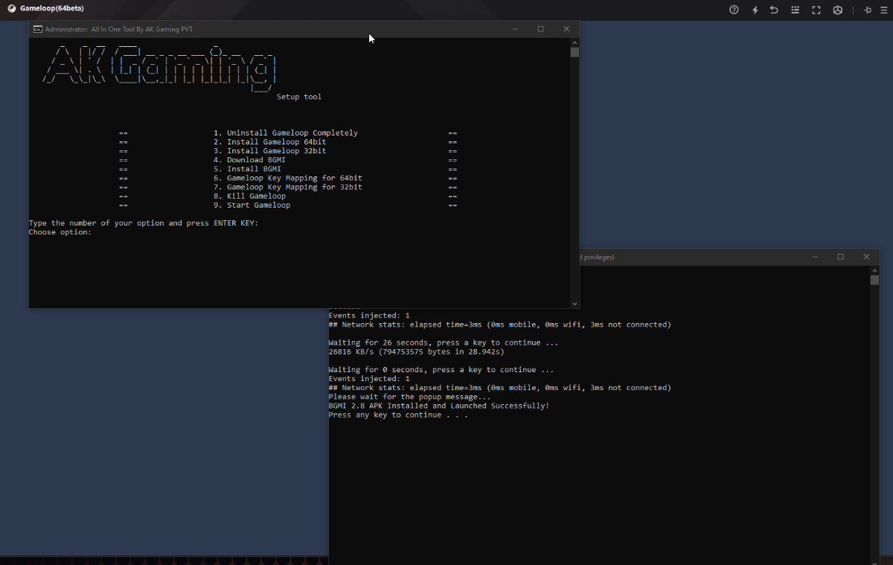This screenshot has height=565, width=893.
Task: Click '6. Gameloop Key Mapping for 64bit' line
Action: [288, 179]
